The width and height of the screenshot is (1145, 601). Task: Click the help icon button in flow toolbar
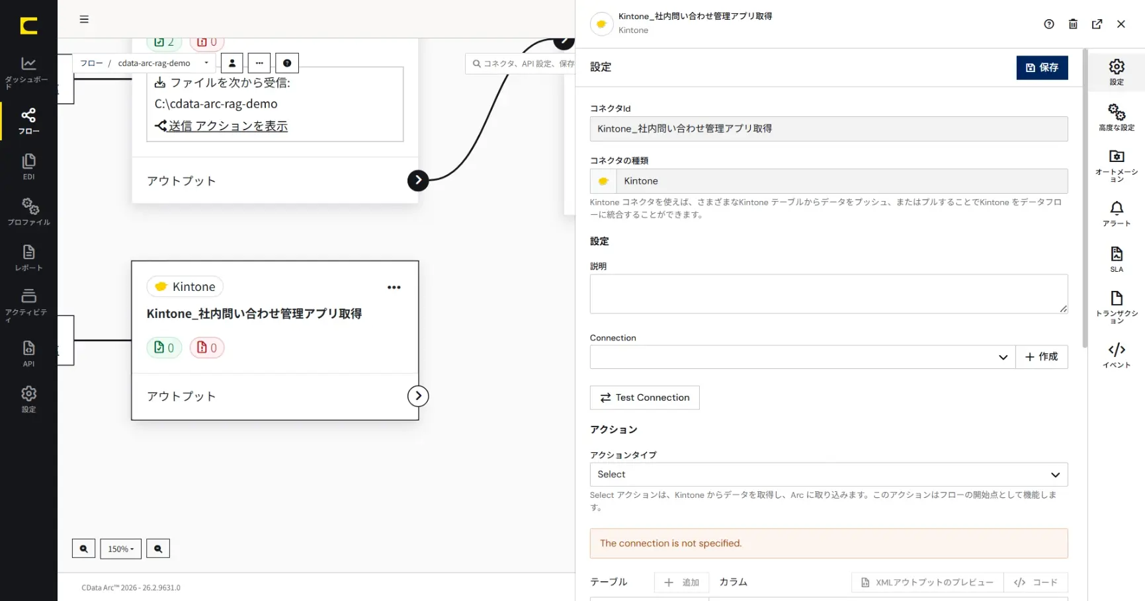(x=287, y=63)
